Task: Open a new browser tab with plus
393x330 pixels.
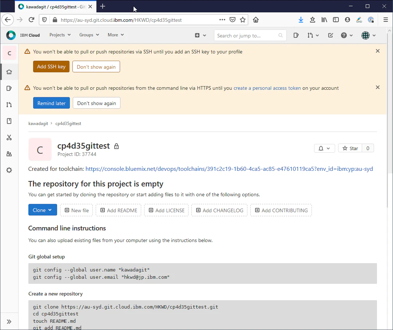Action: pos(103,6)
